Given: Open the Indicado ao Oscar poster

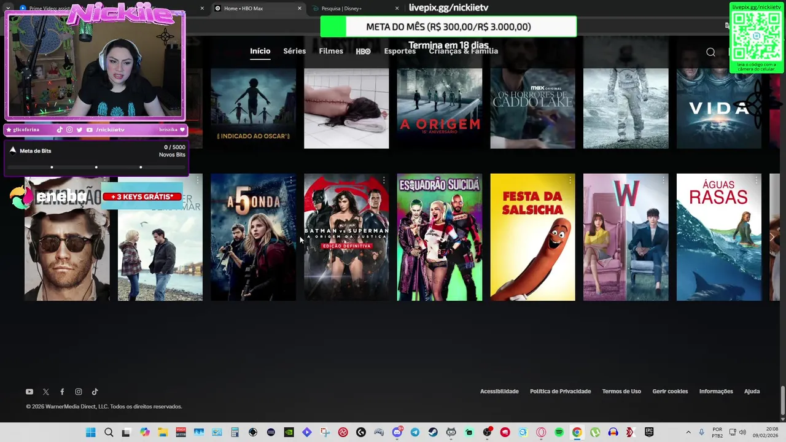Looking at the screenshot, I should [x=253, y=108].
